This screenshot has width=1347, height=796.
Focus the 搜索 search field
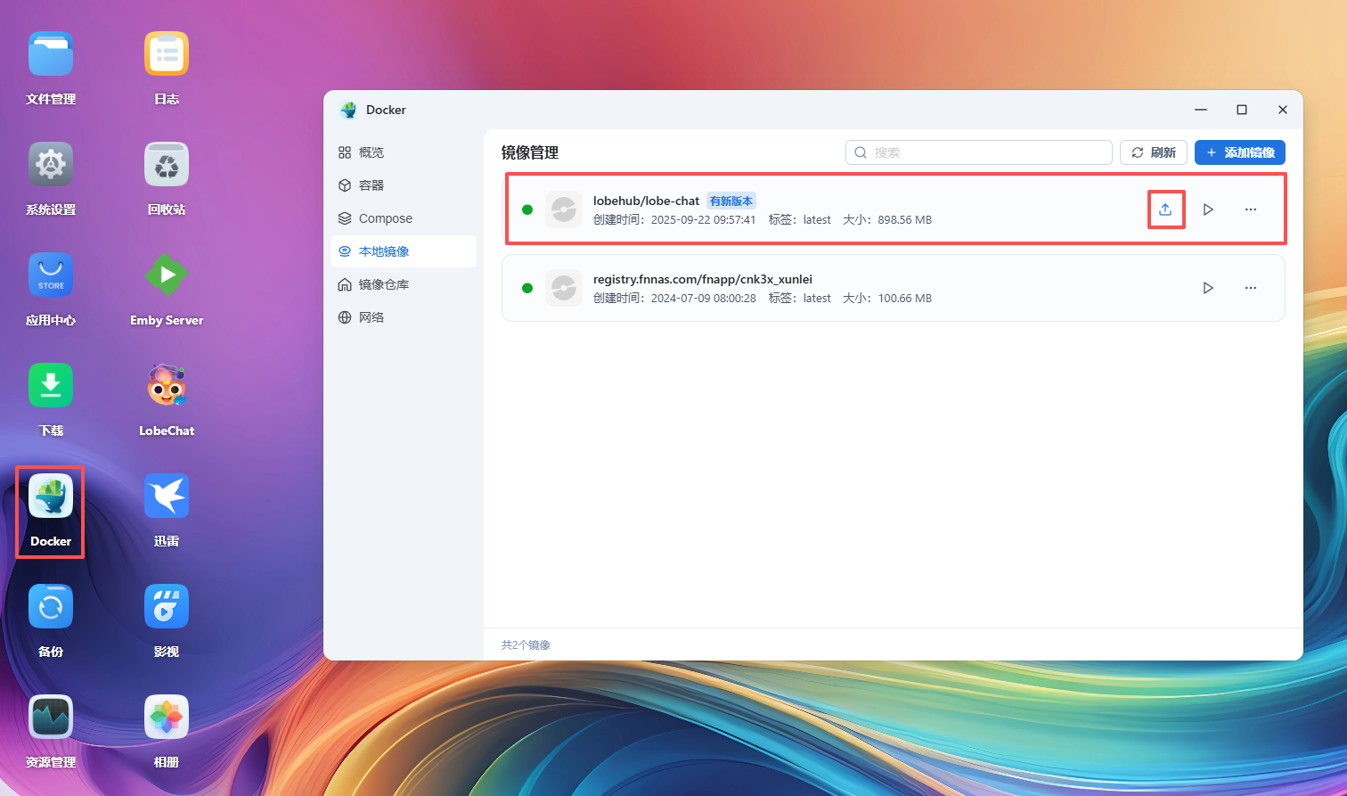pos(979,152)
